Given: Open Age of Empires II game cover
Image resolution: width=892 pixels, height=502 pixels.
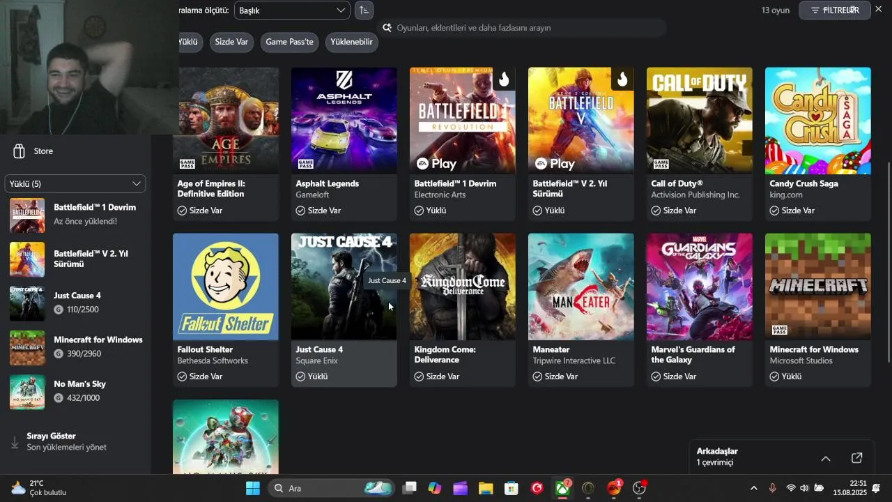Looking at the screenshot, I should click(x=226, y=121).
